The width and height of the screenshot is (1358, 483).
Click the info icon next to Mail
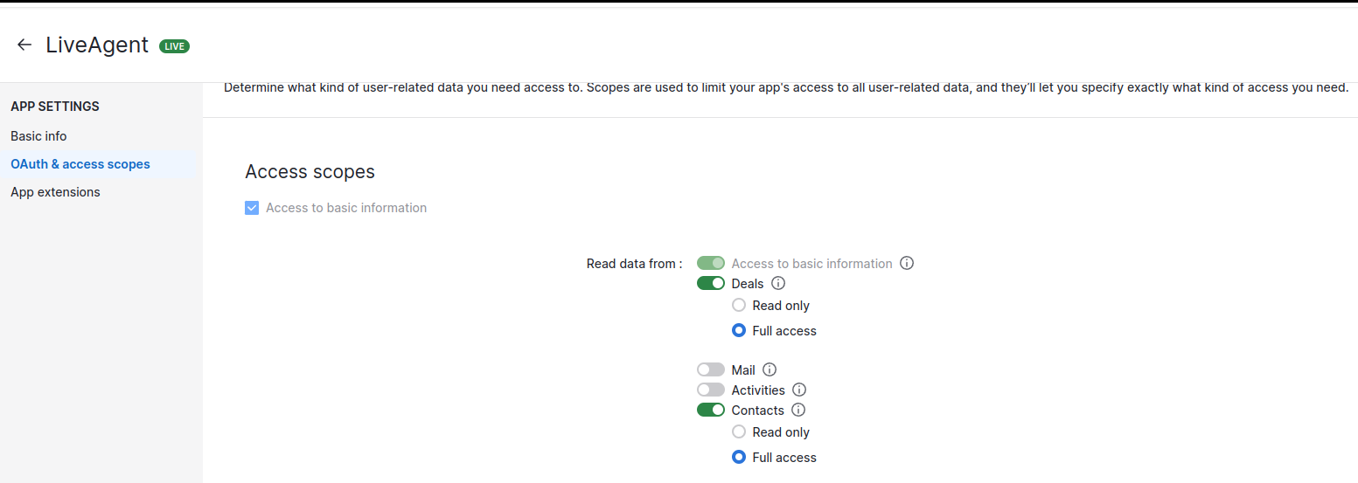(x=770, y=369)
